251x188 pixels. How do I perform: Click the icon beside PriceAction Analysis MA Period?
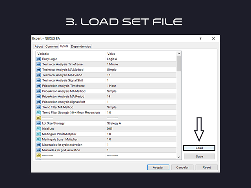click(x=38, y=96)
